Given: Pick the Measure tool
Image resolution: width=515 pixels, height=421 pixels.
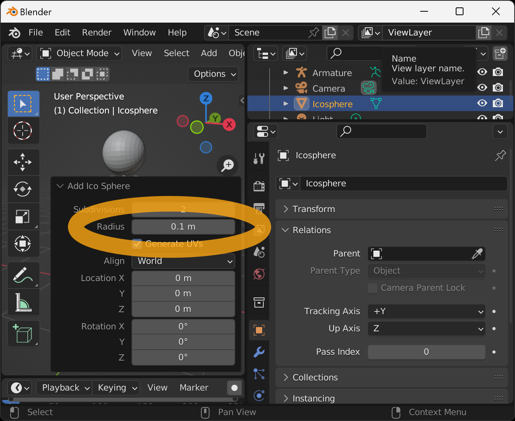Looking at the screenshot, I should coord(23,302).
